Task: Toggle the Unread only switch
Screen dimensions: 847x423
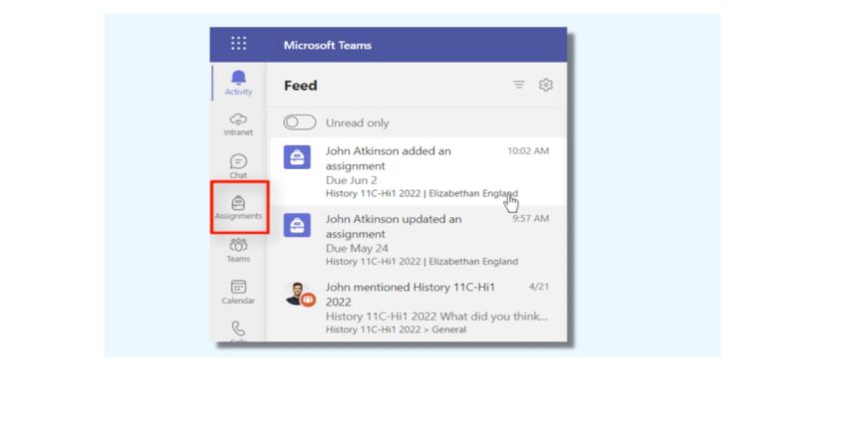Action: 300,123
